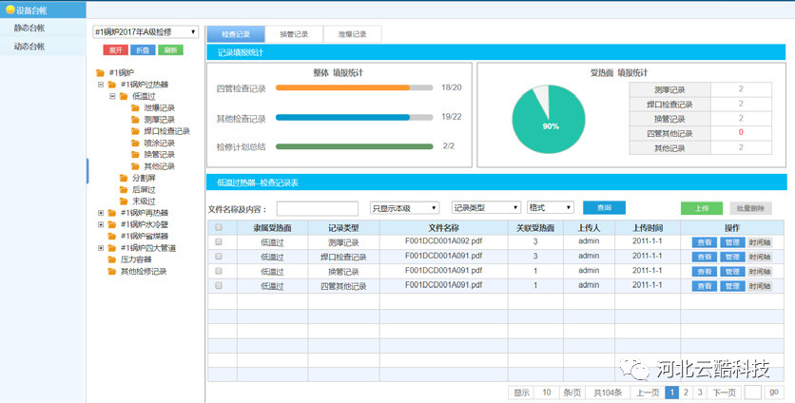Click the 文件名称及内容 search input field

pos(318,208)
